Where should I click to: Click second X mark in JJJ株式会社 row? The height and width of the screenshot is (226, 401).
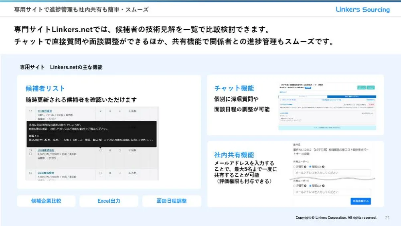[110, 111]
